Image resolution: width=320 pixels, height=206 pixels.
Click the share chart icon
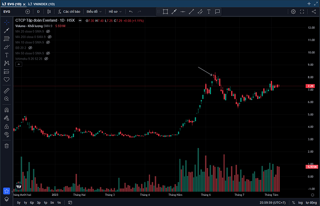314,12
